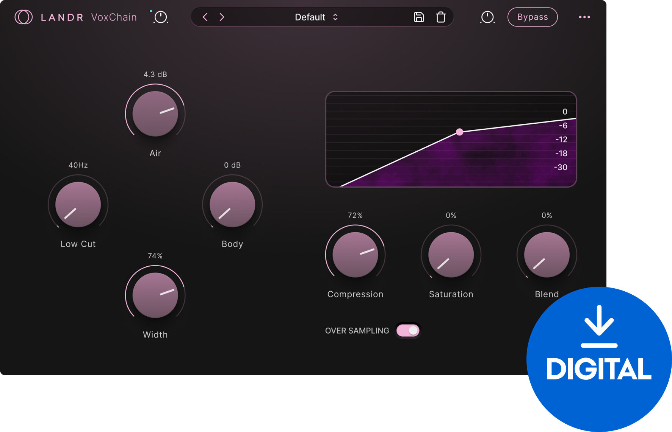Click the previous preset arrow
672x432 pixels.
(205, 17)
